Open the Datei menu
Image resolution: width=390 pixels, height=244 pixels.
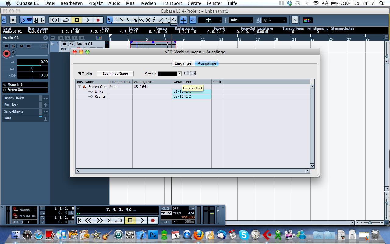49,3
